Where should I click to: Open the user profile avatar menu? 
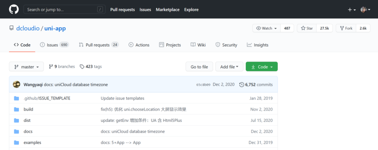[365, 9]
